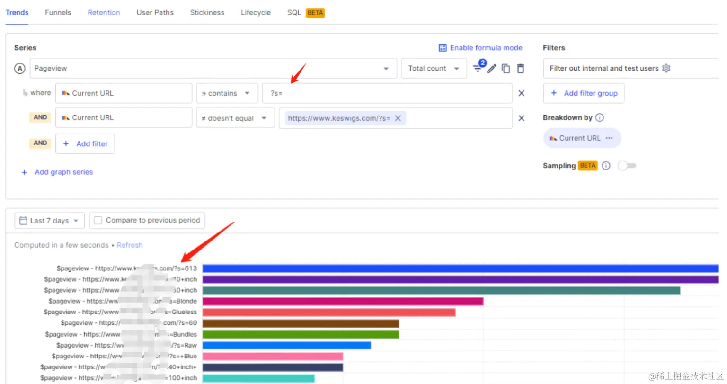Viewport: 727px width, 384px height.
Task: Click the brown ?s=60 bar
Action: 301,323
